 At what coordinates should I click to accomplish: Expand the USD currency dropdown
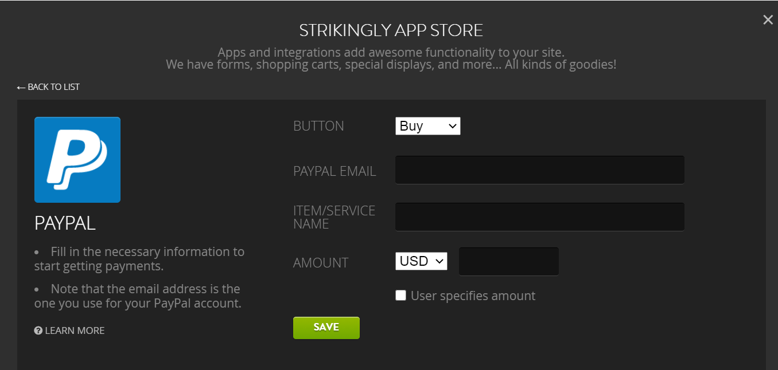[421, 261]
